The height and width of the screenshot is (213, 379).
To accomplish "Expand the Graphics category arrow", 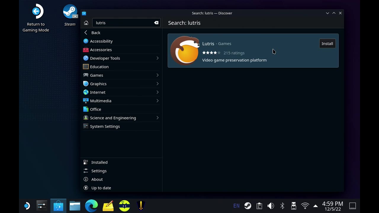I will click(x=158, y=84).
